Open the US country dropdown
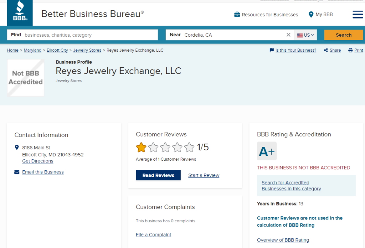The width and height of the screenshot is (365, 248). tap(305, 35)
